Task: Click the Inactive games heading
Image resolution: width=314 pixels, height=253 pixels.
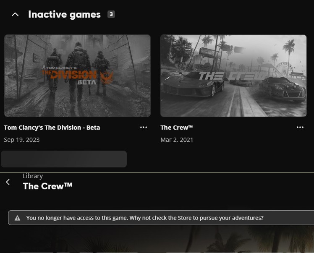Action: coord(64,14)
